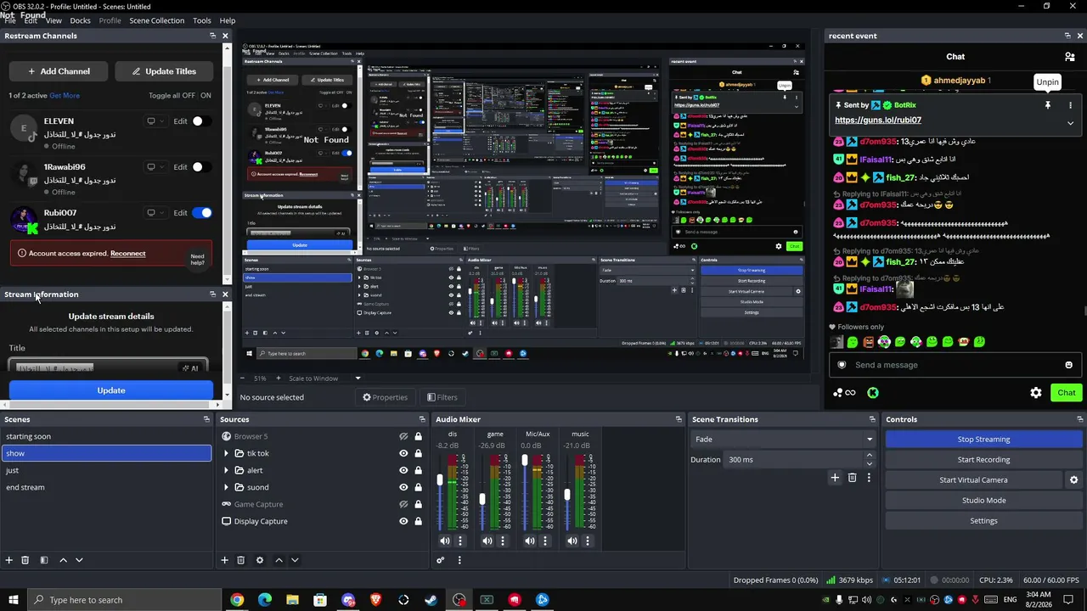Disable the Rubi007 channel switch
Viewport: 1087px width, 611px height.
pyautogui.click(x=201, y=213)
